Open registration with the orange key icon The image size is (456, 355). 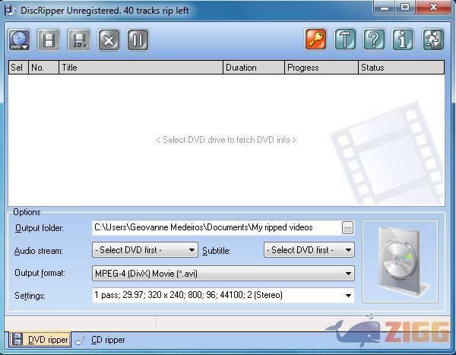click(x=315, y=40)
